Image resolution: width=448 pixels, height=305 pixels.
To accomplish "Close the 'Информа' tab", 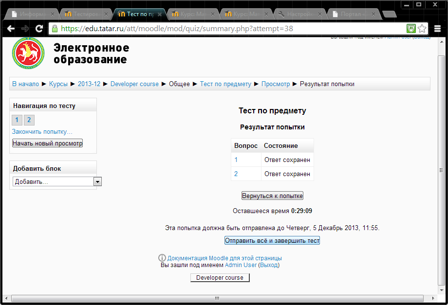I will click(x=52, y=14).
